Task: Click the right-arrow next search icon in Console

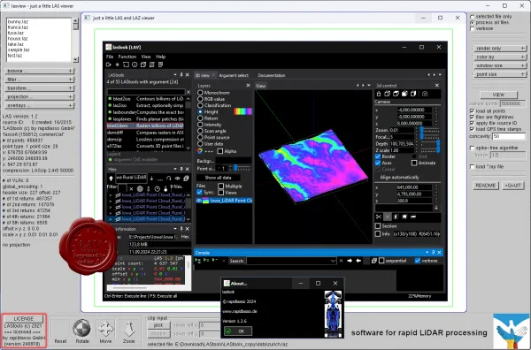Action: [x=350, y=261]
